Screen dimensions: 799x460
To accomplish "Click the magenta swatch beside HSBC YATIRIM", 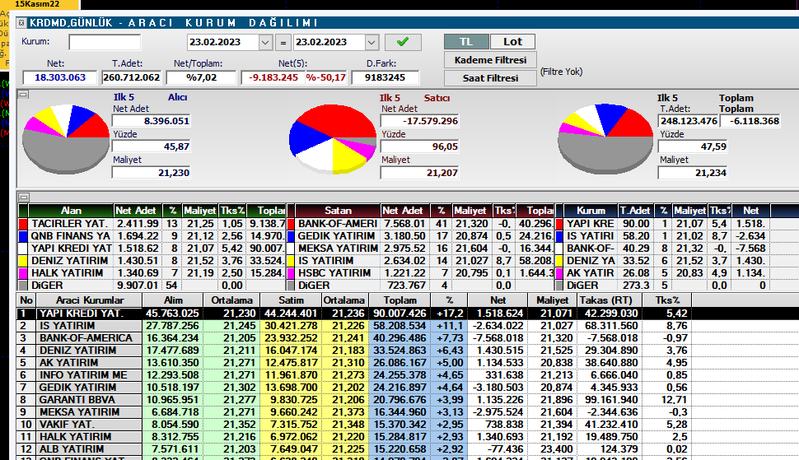I will point(291,273).
